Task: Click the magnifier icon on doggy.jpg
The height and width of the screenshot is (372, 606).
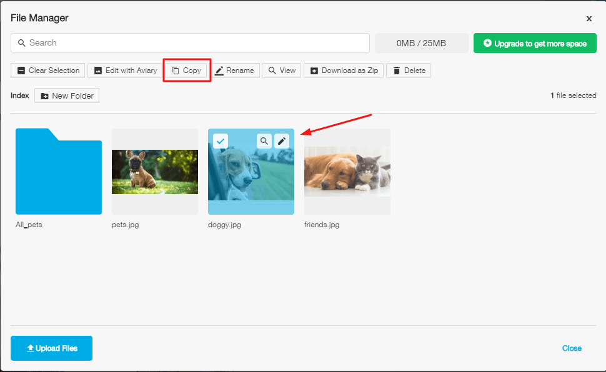Action: point(264,142)
